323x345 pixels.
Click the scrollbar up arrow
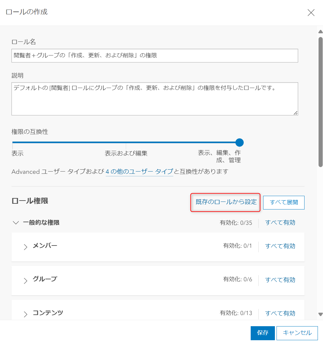coord(320,32)
